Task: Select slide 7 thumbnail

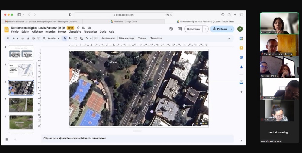Action: (21, 105)
